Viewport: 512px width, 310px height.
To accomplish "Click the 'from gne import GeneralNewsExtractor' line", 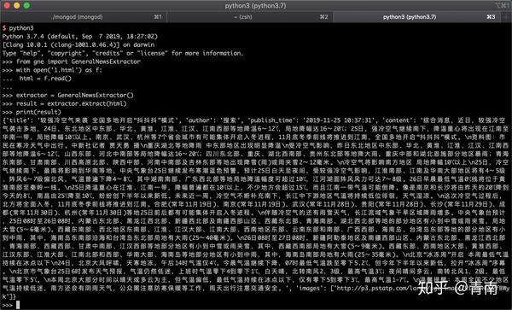I will [x=78, y=61].
